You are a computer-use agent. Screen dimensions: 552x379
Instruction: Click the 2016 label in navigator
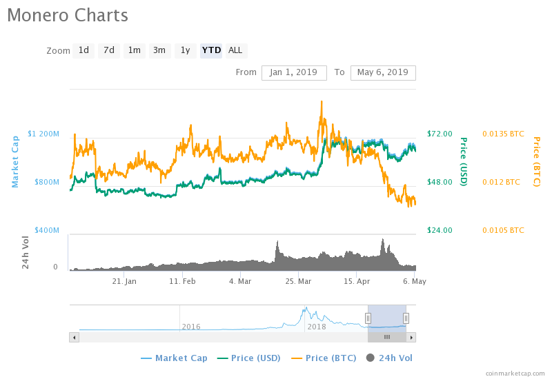pyautogui.click(x=191, y=327)
